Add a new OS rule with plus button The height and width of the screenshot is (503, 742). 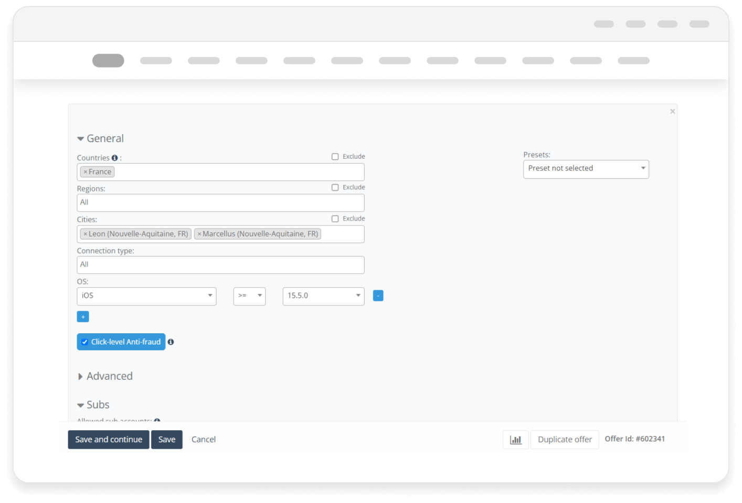[83, 317]
